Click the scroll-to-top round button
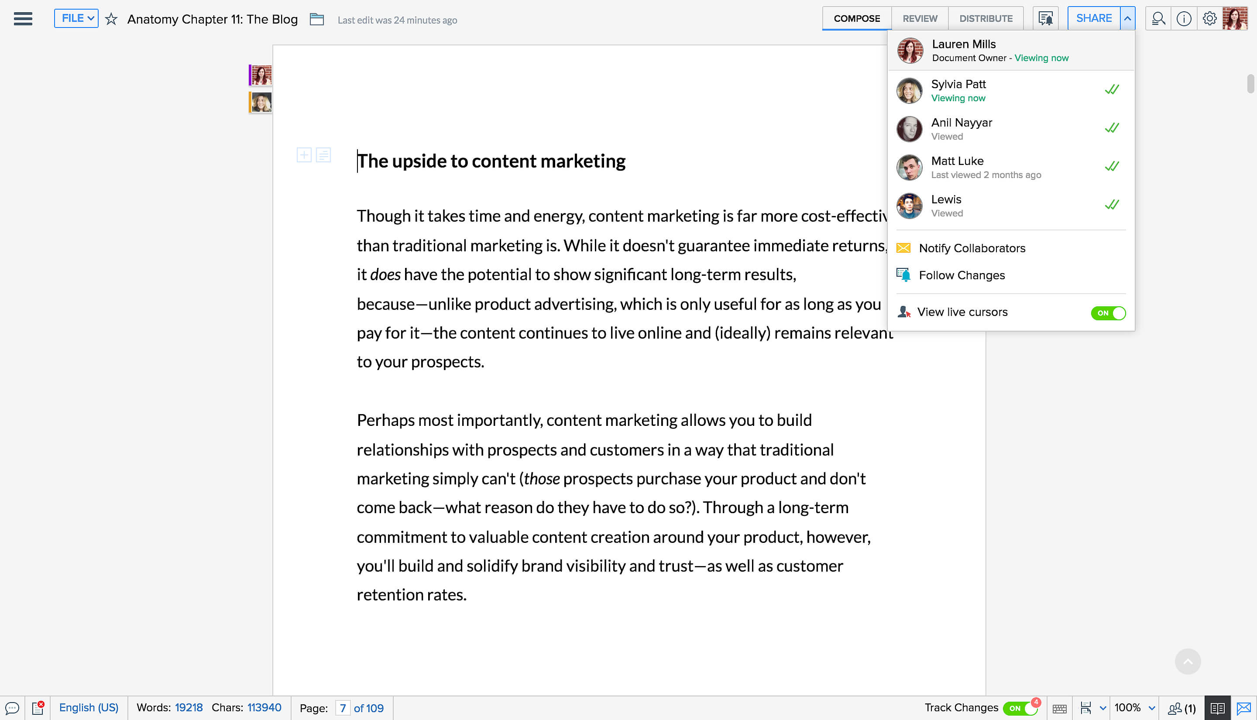Viewport: 1257px width, 720px height. coord(1187,661)
